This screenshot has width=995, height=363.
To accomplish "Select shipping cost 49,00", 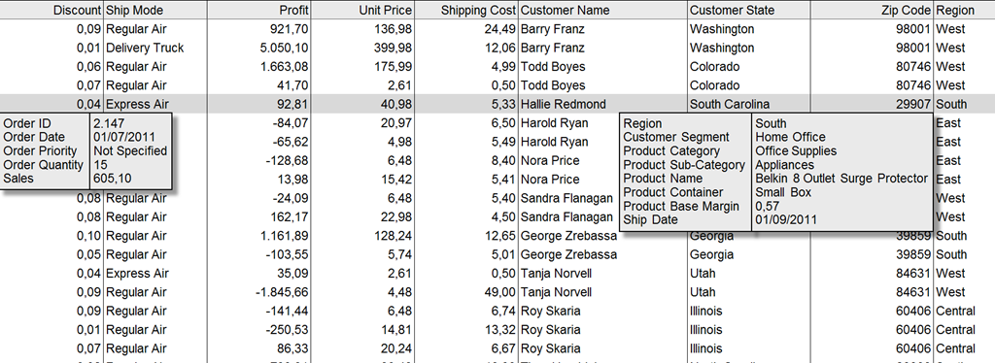I will coord(500,292).
